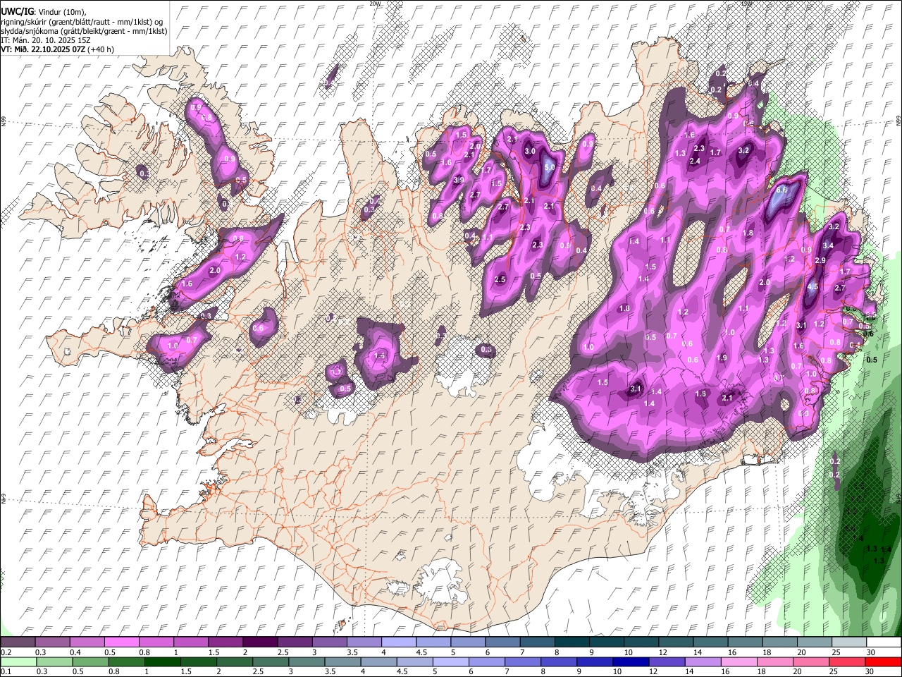Click the 3.9 value label on the map
The width and height of the screenshot is (902, 677).
click(x=458, y=181)
